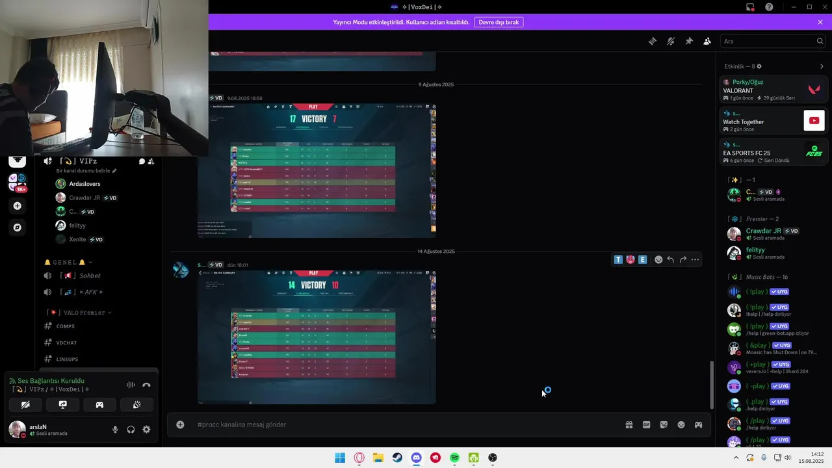Start an activity controller button
This screenshot has width=832, height=468.
99,404
